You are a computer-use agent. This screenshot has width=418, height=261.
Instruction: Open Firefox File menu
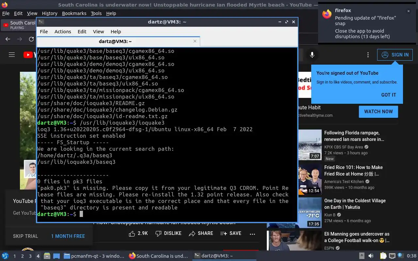coord(6,13)
